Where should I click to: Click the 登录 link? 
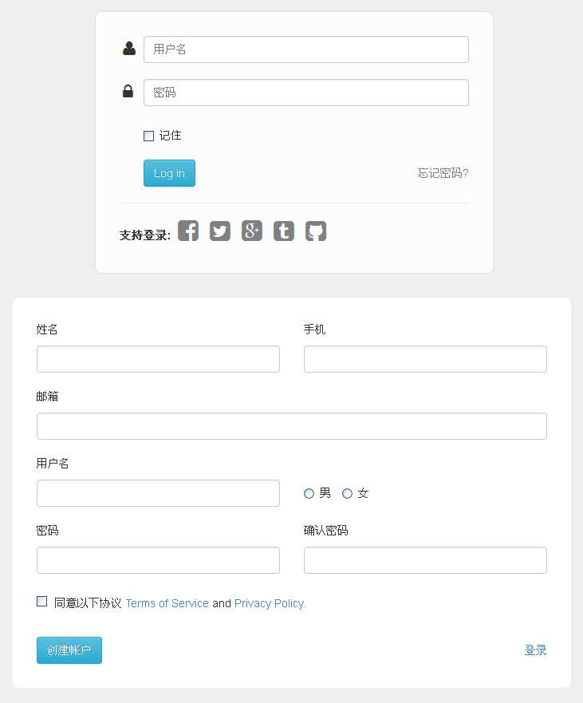[535, 650]
